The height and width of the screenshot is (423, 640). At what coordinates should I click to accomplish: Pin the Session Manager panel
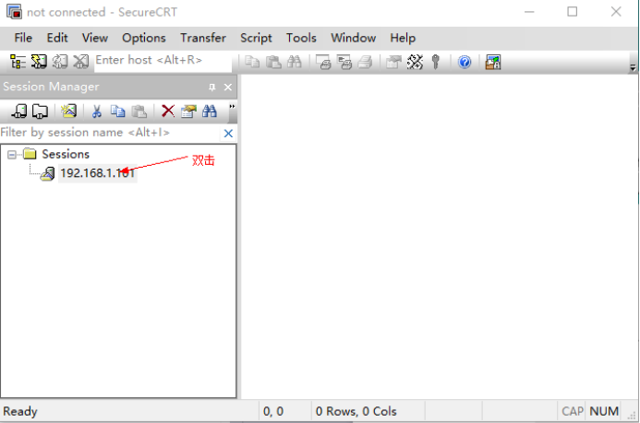pyautogui.click(x=211, y=88)
